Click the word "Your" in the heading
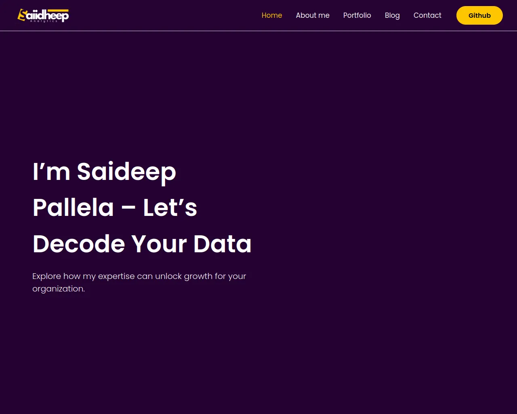517x414 pixels. coord(159,244)
